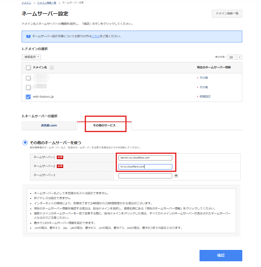
Task: Click the plus icon beside ネームサーバー3
Action: (x=176, y=175)
